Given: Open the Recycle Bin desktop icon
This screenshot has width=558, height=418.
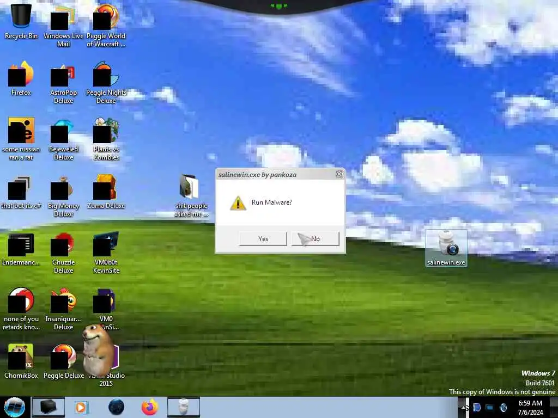Looking at the screenshot, I should 21,21.
